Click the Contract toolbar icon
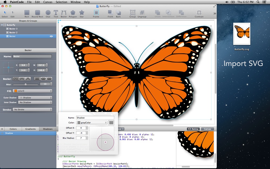 point(199,14)
